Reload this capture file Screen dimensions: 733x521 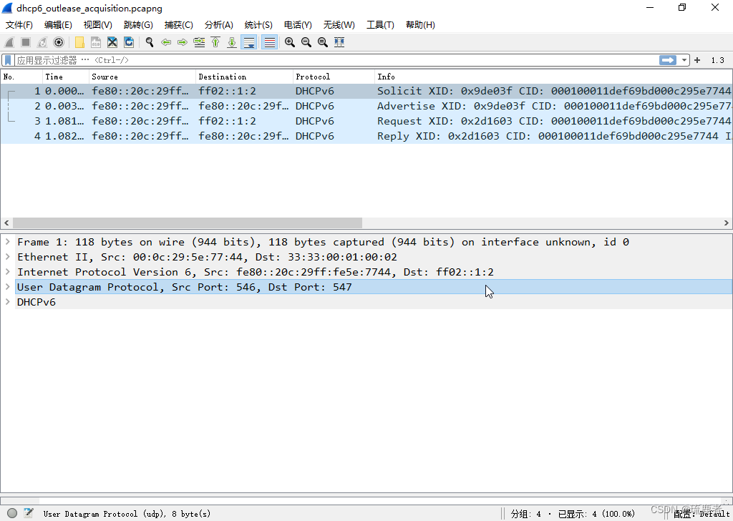129,42
